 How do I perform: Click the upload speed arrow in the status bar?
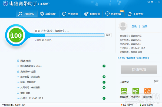pos(121,105)
